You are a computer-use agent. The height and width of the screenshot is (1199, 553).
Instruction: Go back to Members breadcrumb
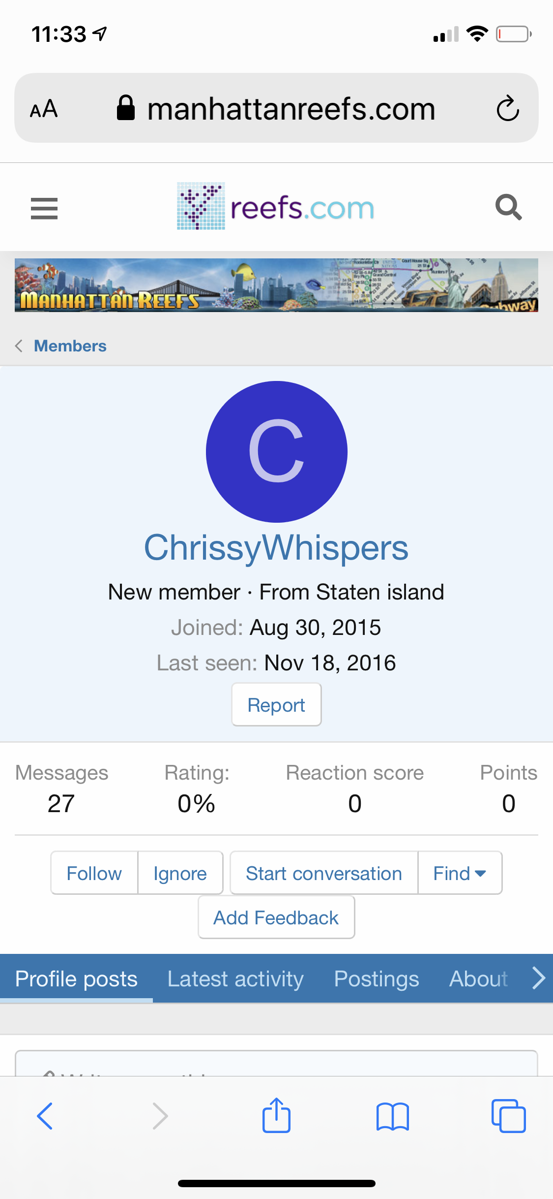coord(70,346)
